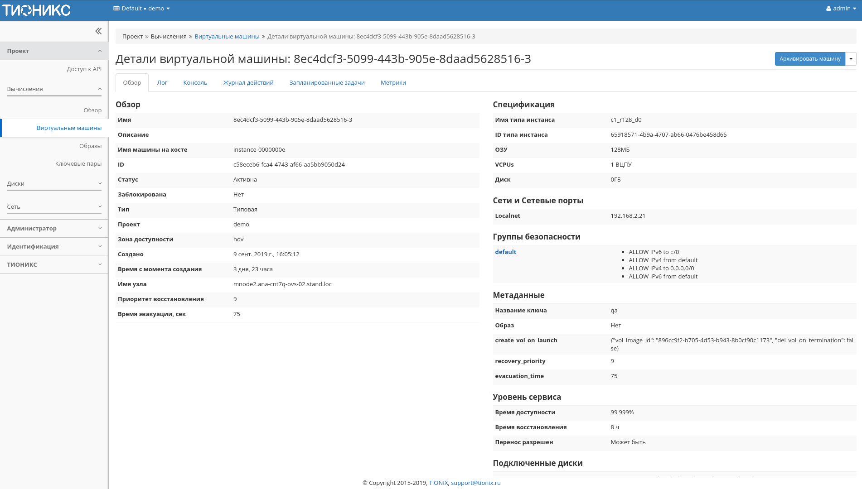Open the Метрики tab
Viewport: 862px width, 489px height.
click(393, 82)
